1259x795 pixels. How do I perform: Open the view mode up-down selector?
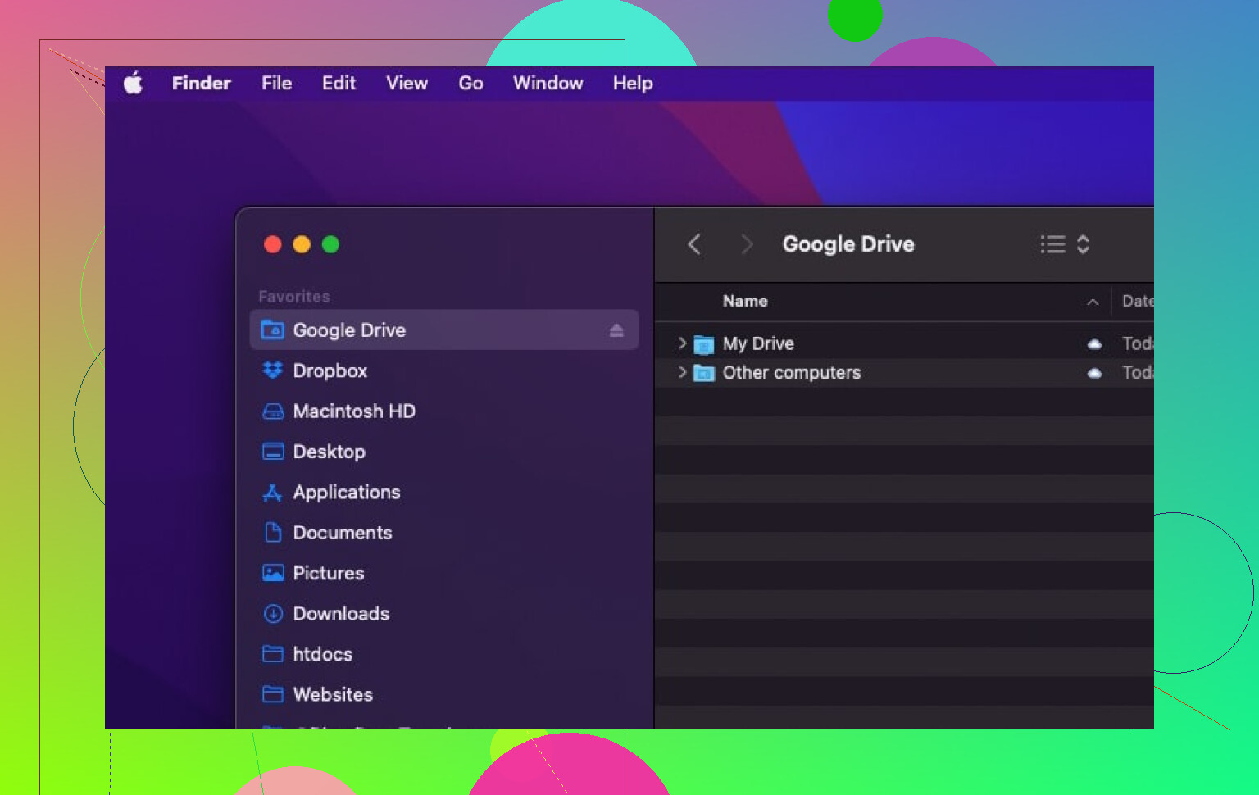(x=1083, y=244)
